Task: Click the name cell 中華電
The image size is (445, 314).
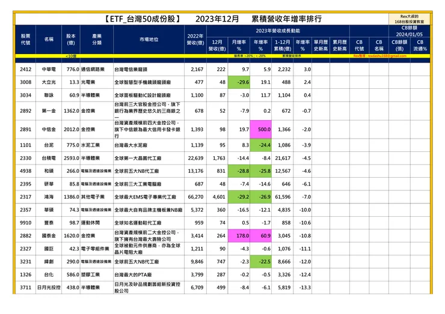Action: point(49,69)
